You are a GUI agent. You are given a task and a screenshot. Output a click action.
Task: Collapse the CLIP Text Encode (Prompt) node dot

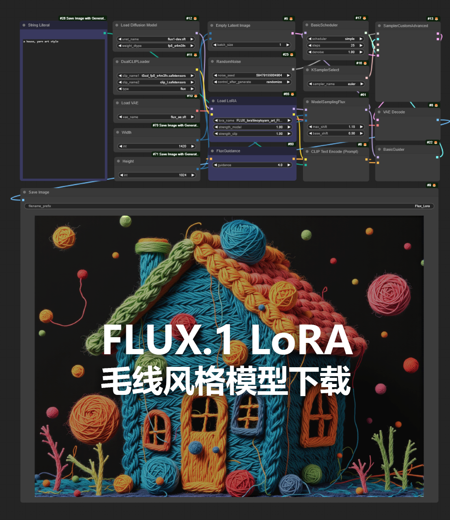click(307, 152)
